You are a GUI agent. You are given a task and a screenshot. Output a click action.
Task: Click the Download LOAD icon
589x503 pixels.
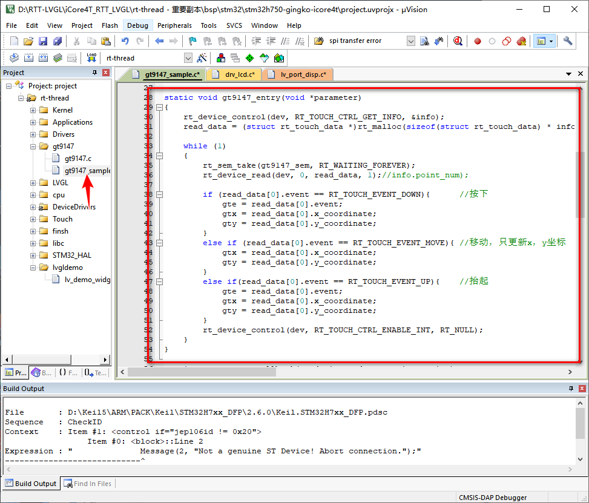(91, 58)
